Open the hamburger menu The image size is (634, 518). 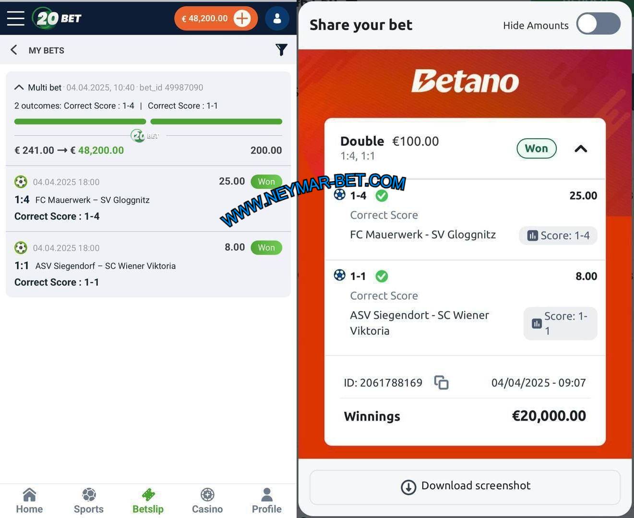pyautogui.click(x=15, y=18)
